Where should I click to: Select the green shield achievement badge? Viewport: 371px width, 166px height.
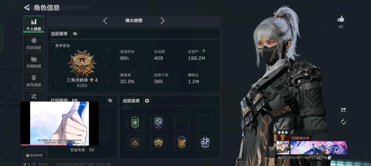tap(135, 122)
